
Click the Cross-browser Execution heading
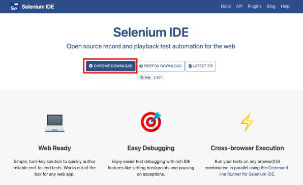click(247, 148)
